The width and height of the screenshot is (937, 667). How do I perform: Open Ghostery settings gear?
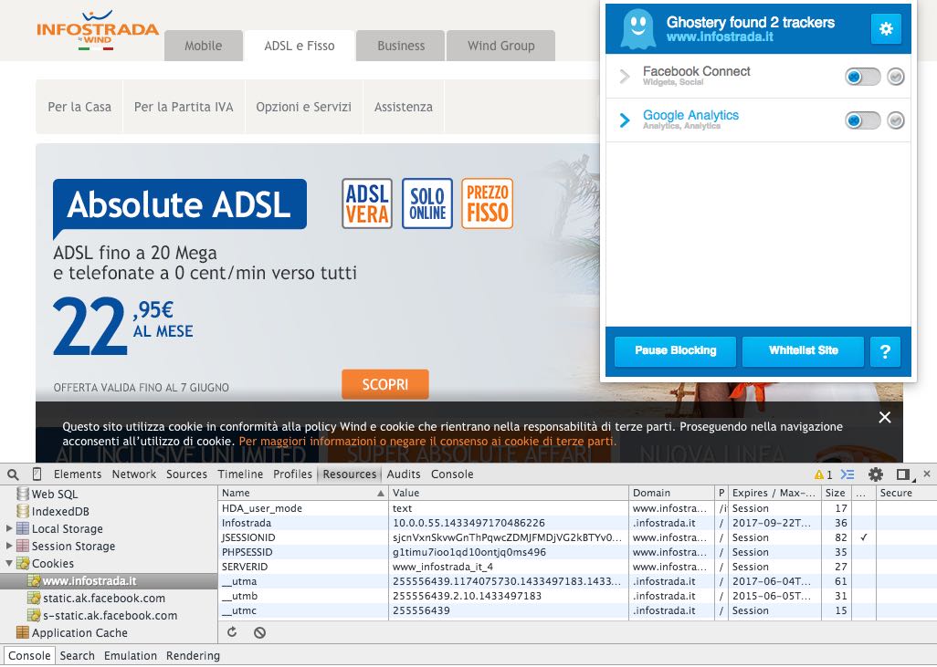click(886, 28)
